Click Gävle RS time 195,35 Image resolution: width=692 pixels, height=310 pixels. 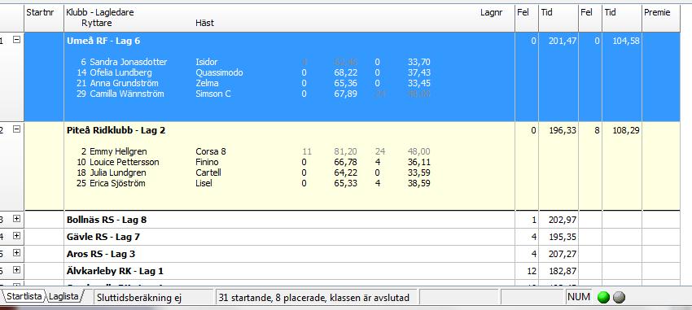tap(563, 237)
